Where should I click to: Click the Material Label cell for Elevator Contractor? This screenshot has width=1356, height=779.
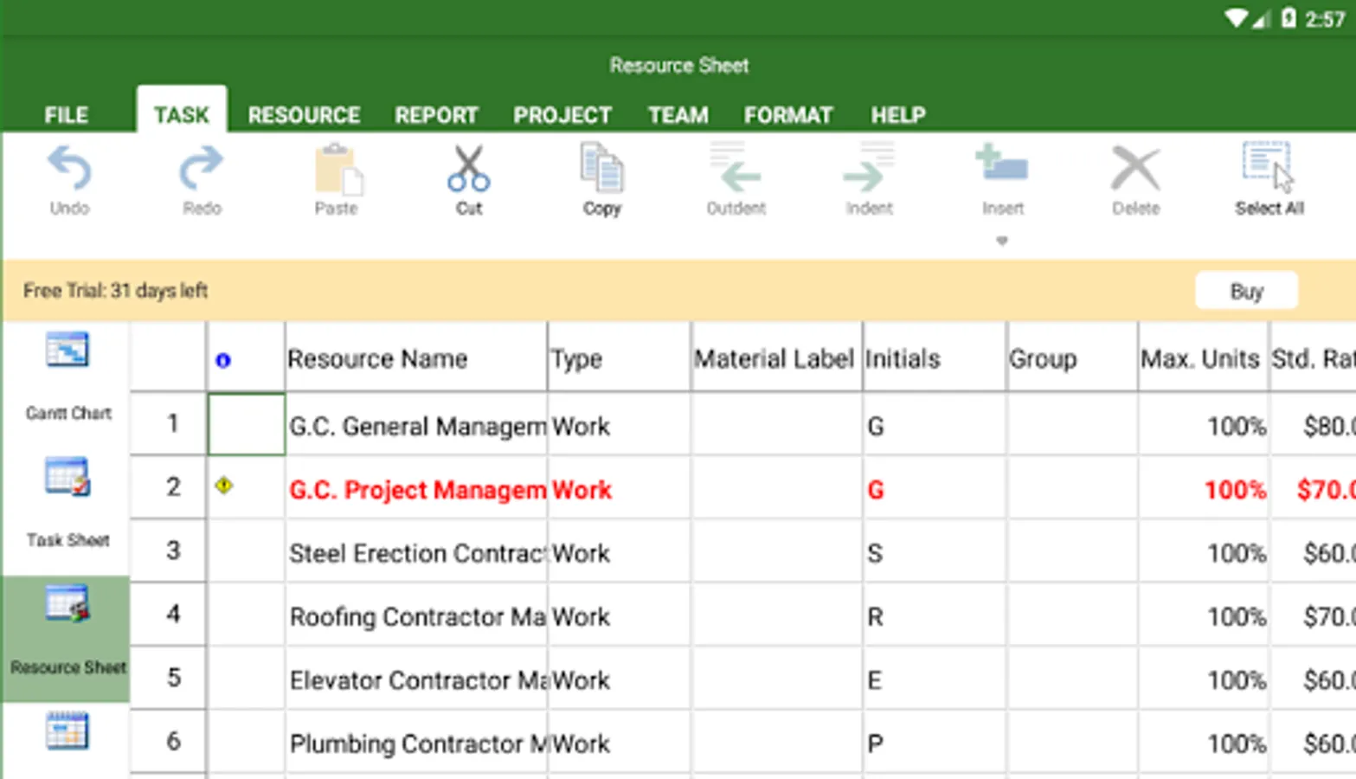point(776,679)
